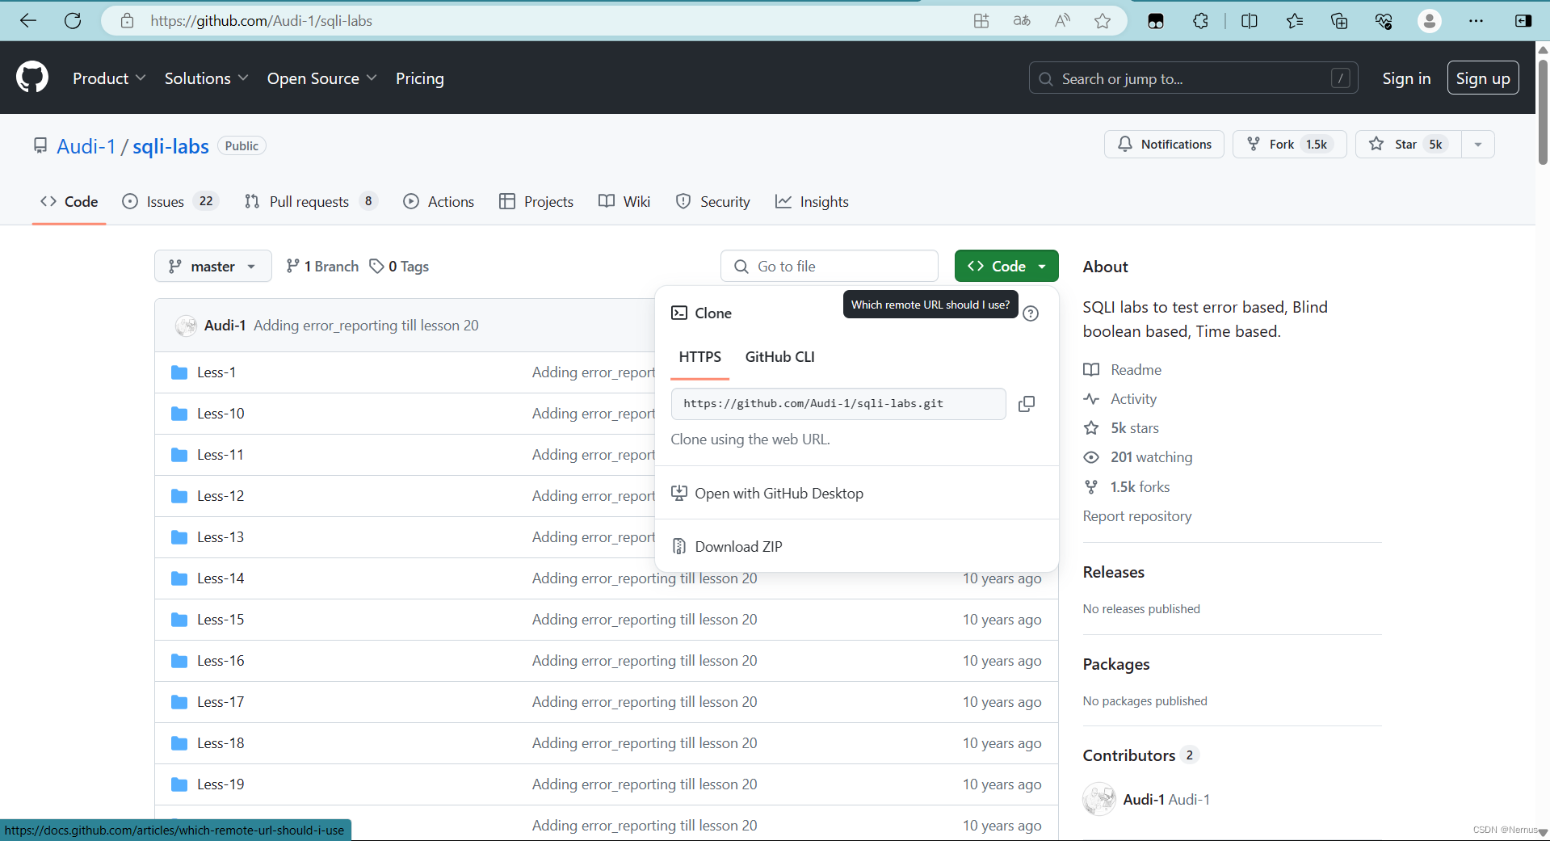Open the Pricing page
The width and height of the screenshot is (1550, 841).
(x=420, y=78)
